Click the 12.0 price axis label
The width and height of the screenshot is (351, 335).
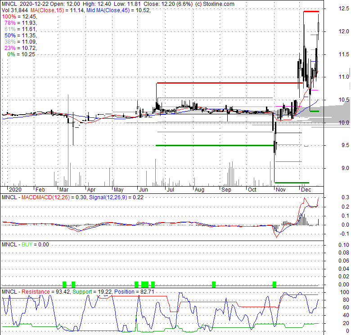pos(344,31)
